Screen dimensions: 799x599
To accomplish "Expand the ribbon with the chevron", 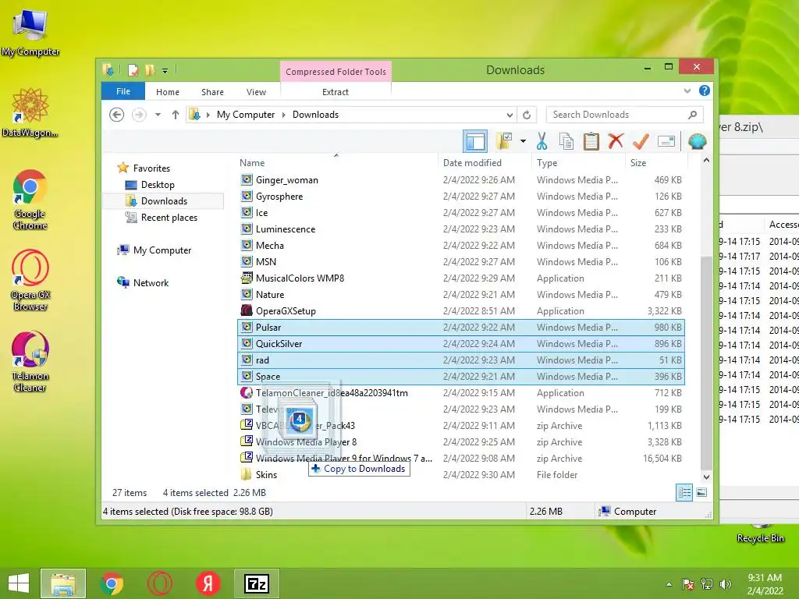I will [687, 90].
